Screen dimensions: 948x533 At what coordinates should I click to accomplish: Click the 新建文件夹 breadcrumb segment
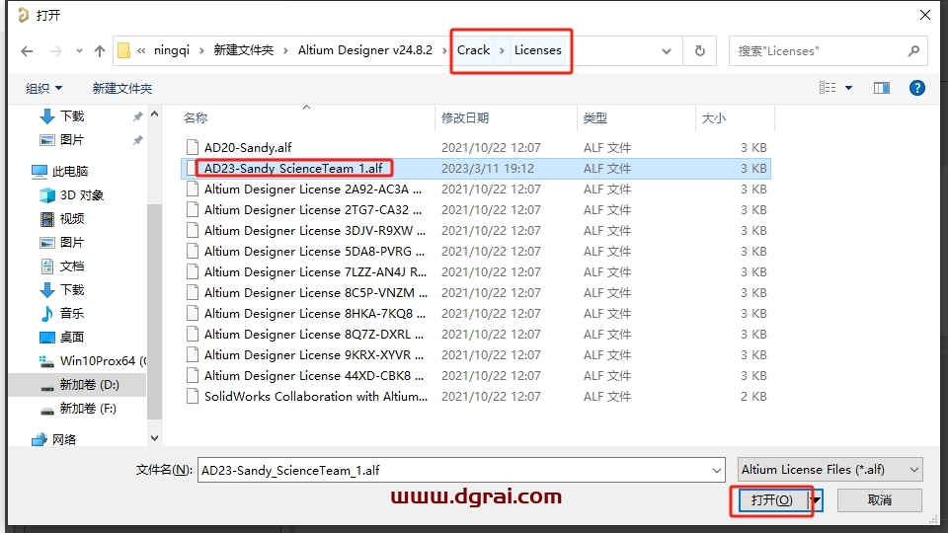click(x=244, y=50)
